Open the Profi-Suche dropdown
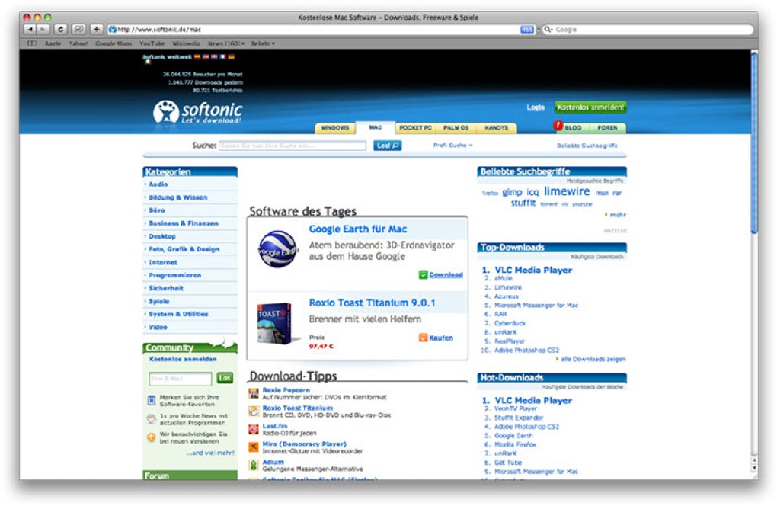Viewport: 777px width, 506px height. click(x=453, y=146)
